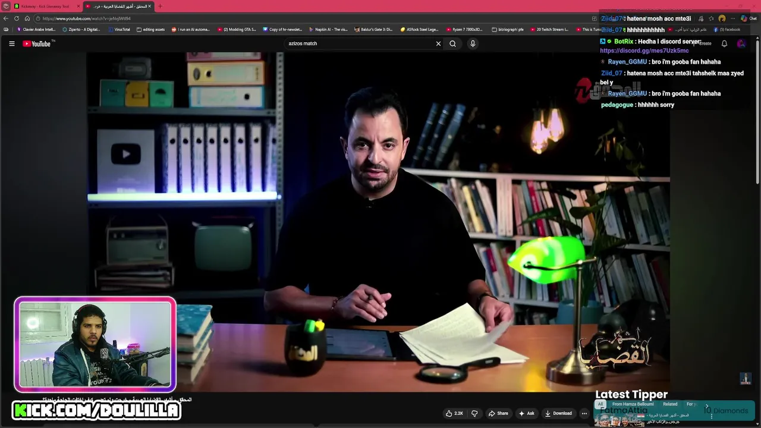
Task: Select the 'All' related-videos chip
Action: 600,404
